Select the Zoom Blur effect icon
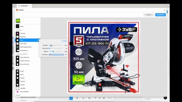 tap(18, 44)
